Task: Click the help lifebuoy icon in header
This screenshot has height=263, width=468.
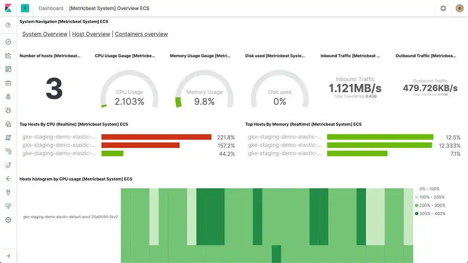Action: point(443,8)
